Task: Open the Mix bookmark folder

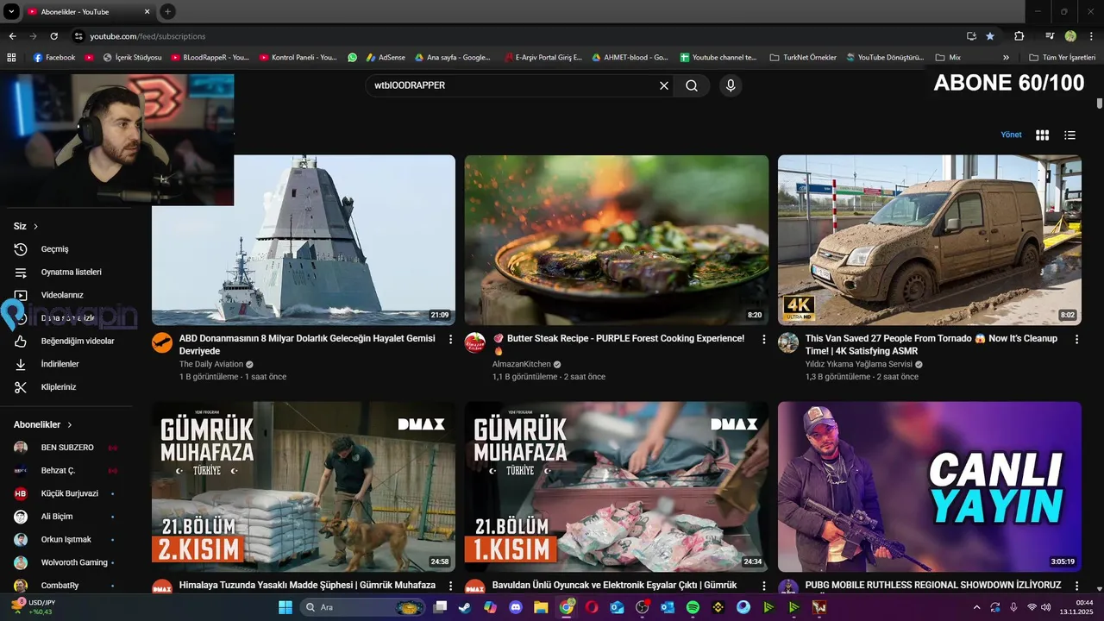Action: point(948,58)
